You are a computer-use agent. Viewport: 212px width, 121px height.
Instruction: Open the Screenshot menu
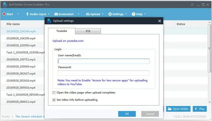(66, 14)
